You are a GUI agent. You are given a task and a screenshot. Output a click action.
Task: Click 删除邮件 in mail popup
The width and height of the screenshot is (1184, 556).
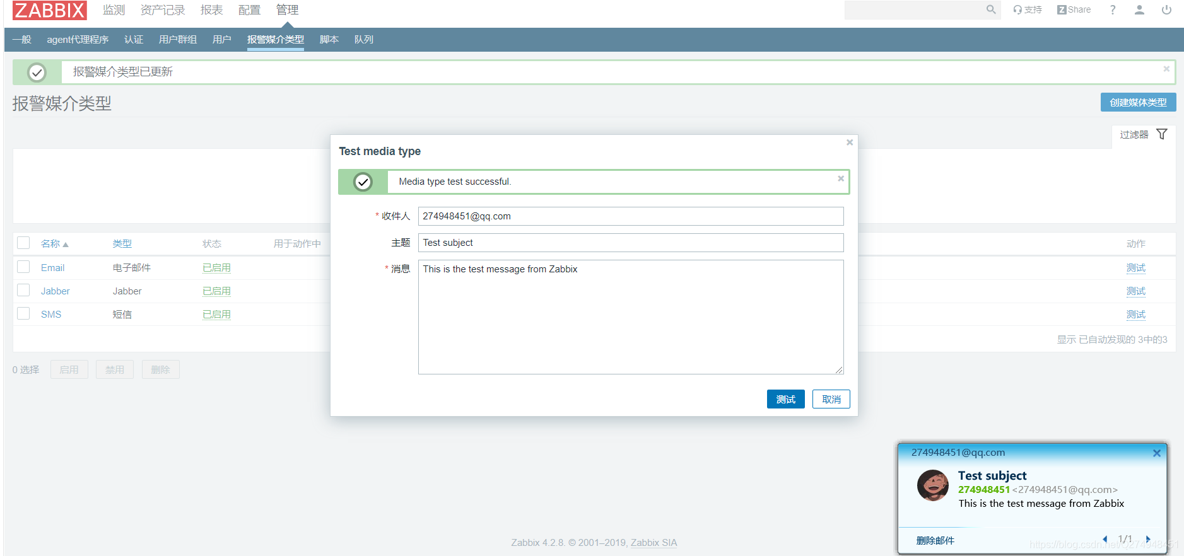[x=935, y=541]
